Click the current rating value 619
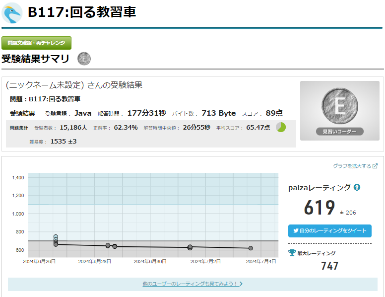The width and height of the screenshot is (385, 297). pyautogui.click(x=319, y=208)
